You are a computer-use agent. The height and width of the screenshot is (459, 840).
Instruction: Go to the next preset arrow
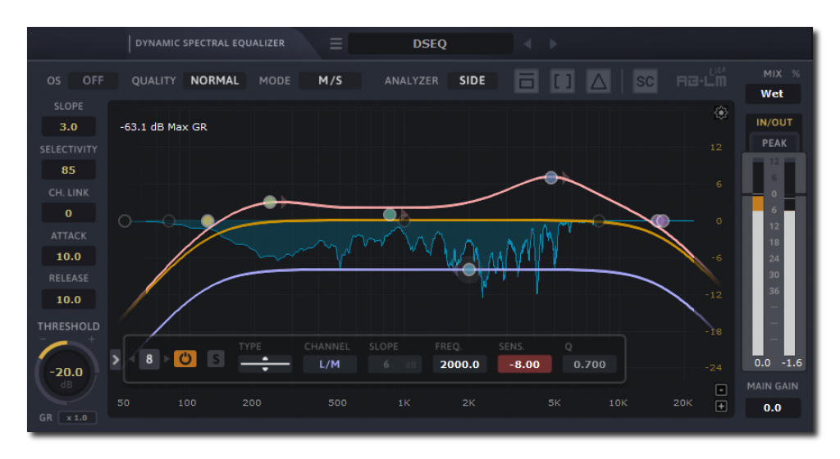tap(554, 44)
